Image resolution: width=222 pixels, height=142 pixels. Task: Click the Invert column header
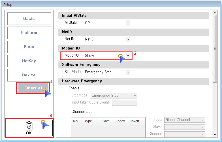pos(135,121)
